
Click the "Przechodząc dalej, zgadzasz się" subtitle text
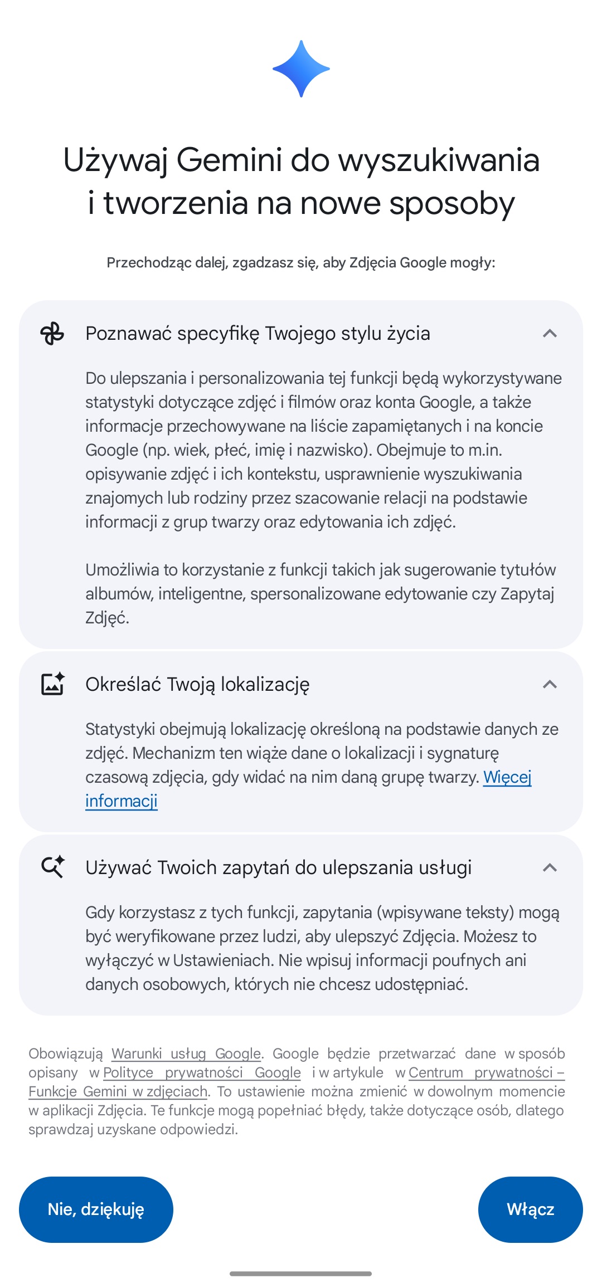(301, 262)
